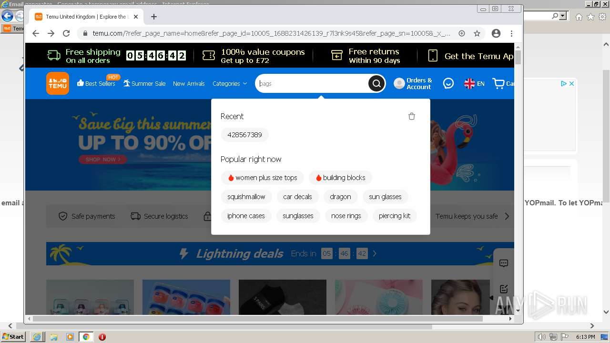This screenshot has width=610, height=343.
Task: Click Internet Explorer home icon
Action: coord(579,17)
